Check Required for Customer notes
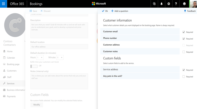Screen dimensions: 197x109 184,52
